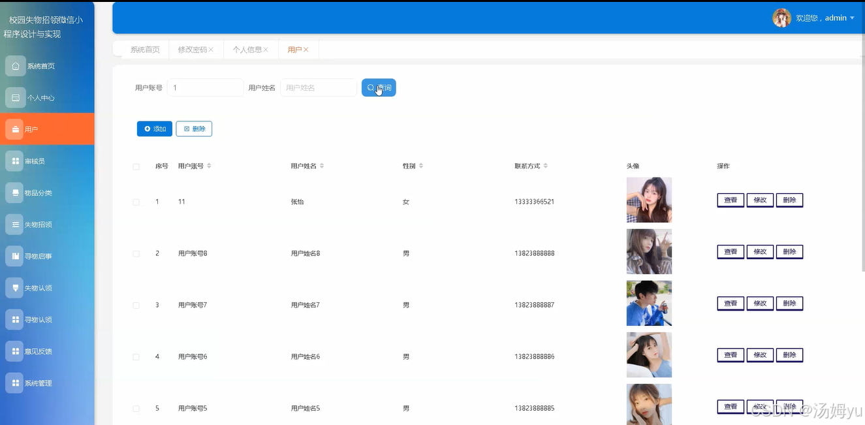
Task: Click the 系统管理 sidebar icon
Action: tap(15, 383)
